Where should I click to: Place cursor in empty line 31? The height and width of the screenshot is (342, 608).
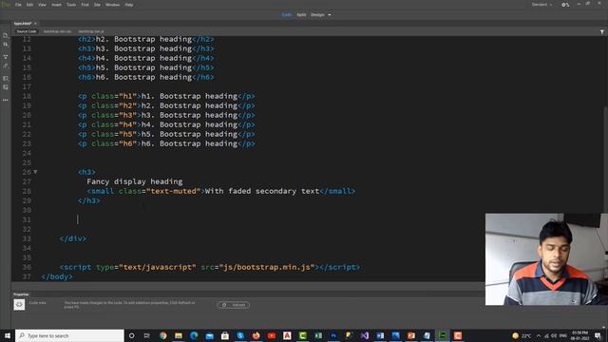[x=248, y=219]
